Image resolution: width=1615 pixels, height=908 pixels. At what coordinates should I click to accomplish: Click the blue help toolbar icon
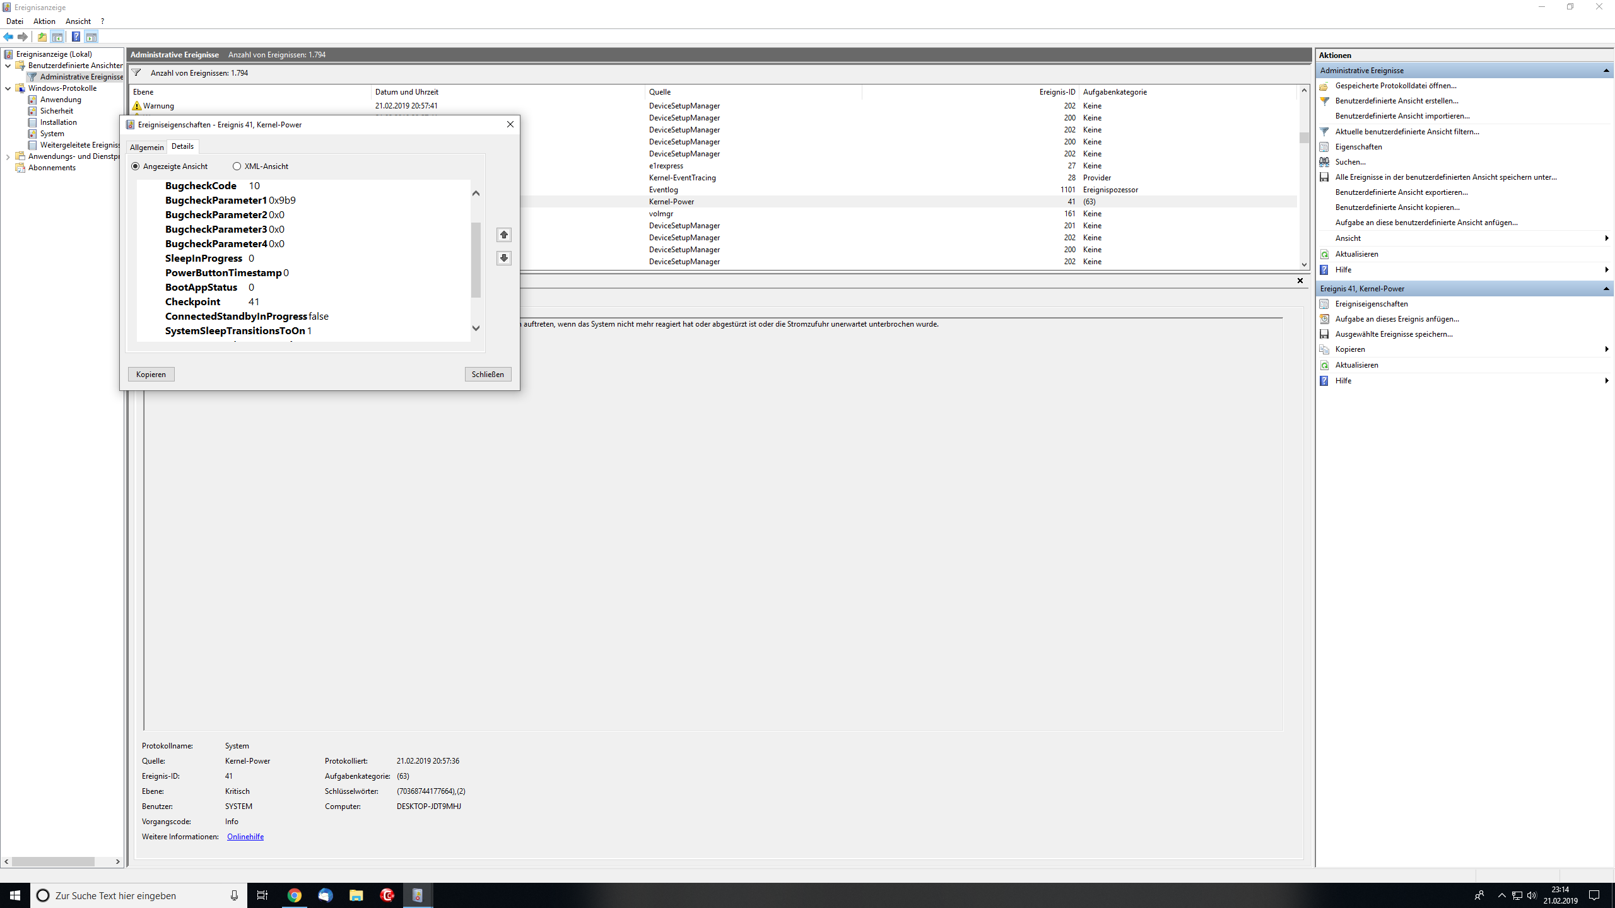[x=76, y=37]
